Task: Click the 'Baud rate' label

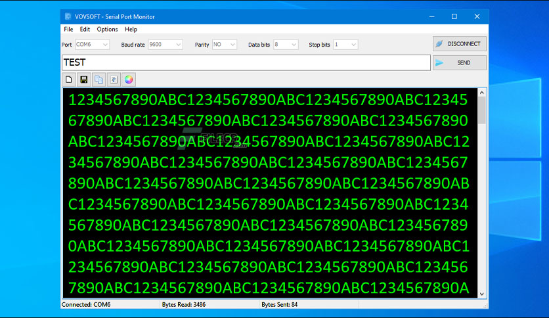Action: [133, 45]
